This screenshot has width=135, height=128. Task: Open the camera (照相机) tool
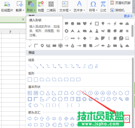coord(117,10)
